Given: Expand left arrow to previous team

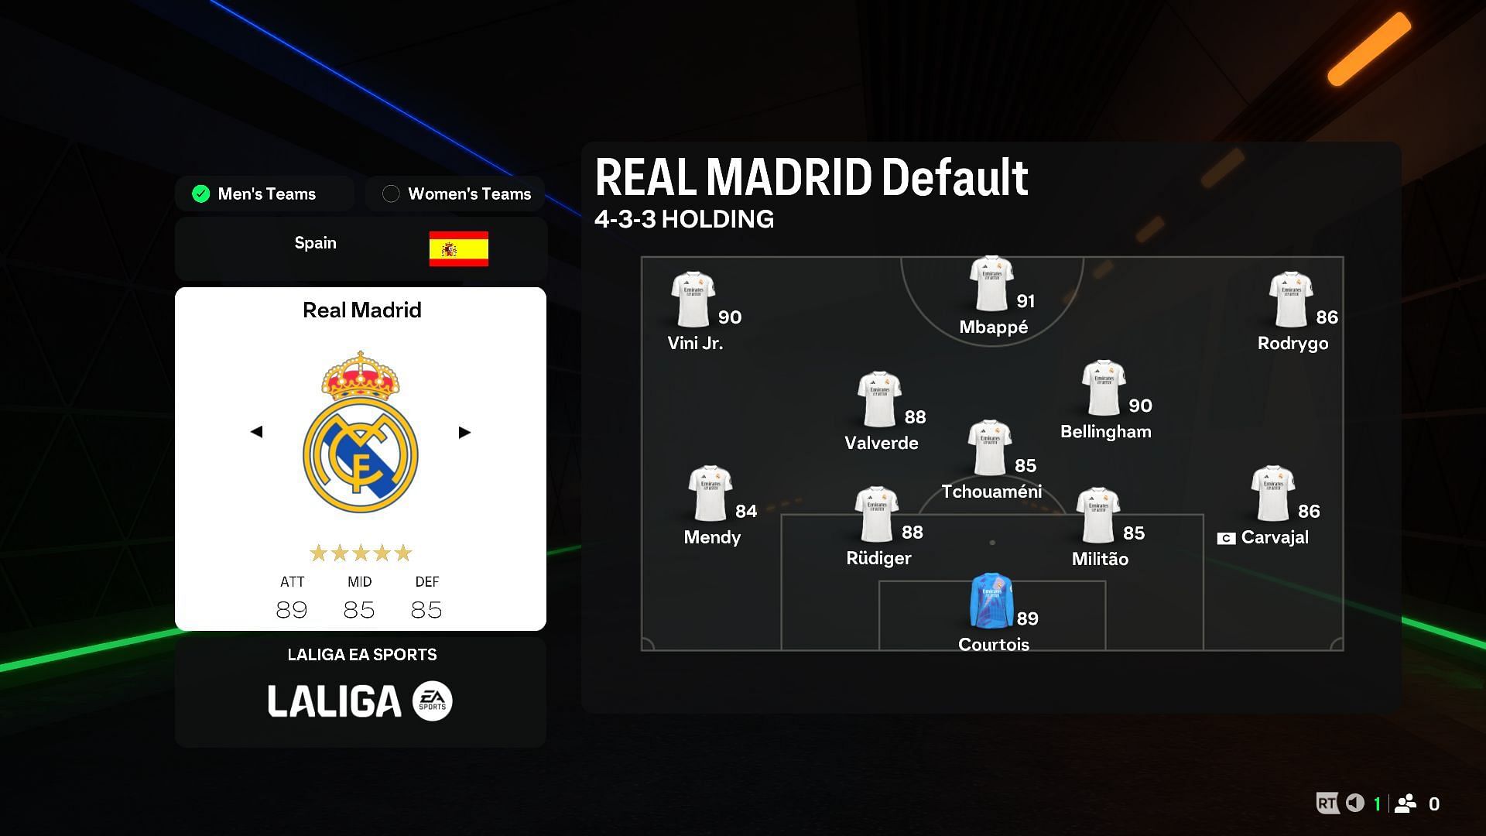Looking at the screenshot, I should [x=257, y=432].
